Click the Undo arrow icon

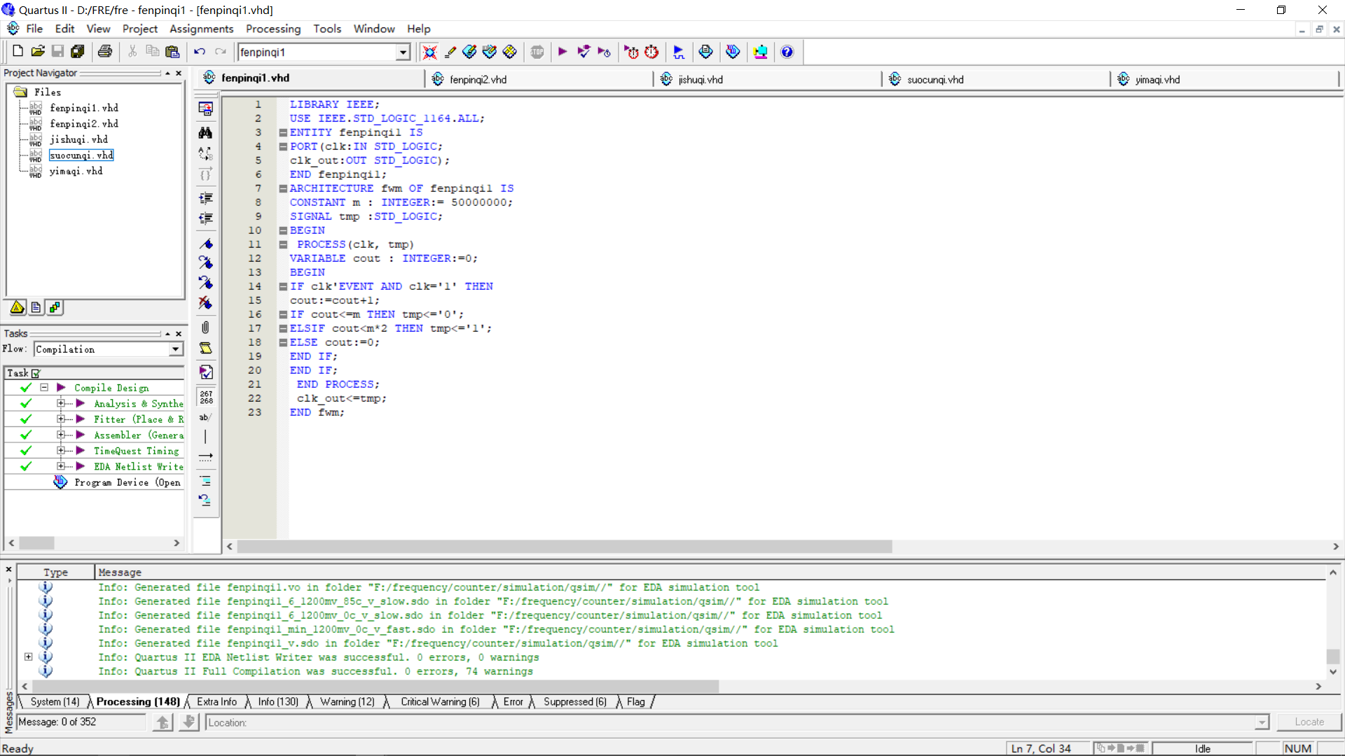pos(200,52)
